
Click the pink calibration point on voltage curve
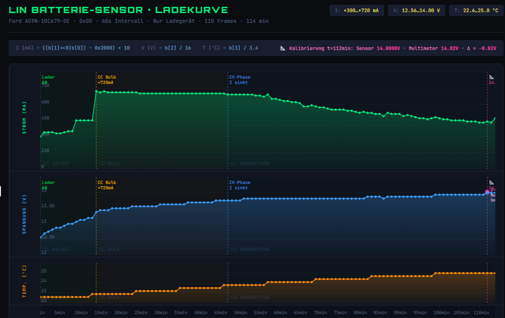487,192
